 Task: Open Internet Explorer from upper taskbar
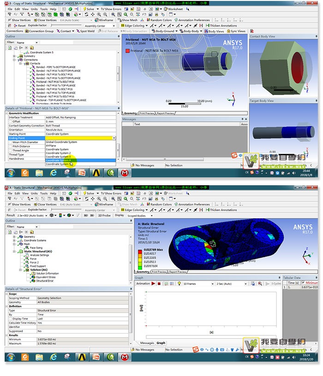pyautogui.click(x=53, y=173)
